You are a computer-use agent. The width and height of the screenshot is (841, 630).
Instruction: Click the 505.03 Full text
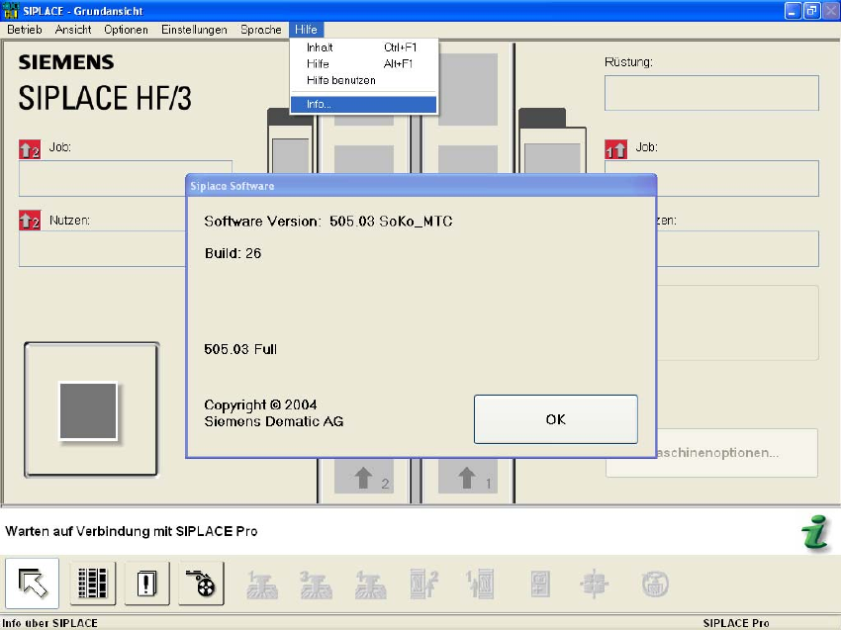coord(240,349)
